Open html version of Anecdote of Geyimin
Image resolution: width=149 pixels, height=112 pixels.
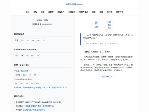pos(16,56)
